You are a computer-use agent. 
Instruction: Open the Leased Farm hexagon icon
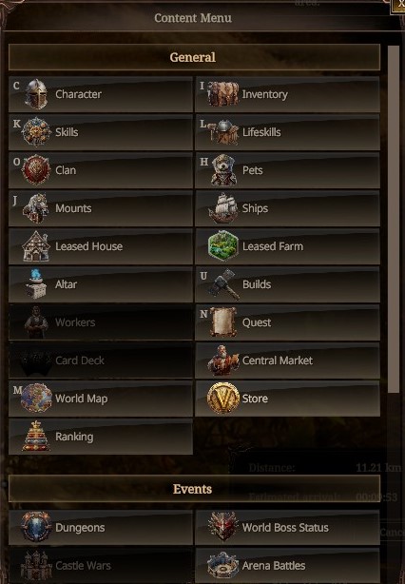click(223, 245)
